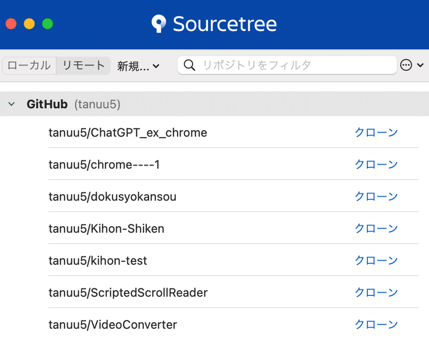
Task: Clone the tanuu5/Kihon-Shiken repository
Action: 376,228
